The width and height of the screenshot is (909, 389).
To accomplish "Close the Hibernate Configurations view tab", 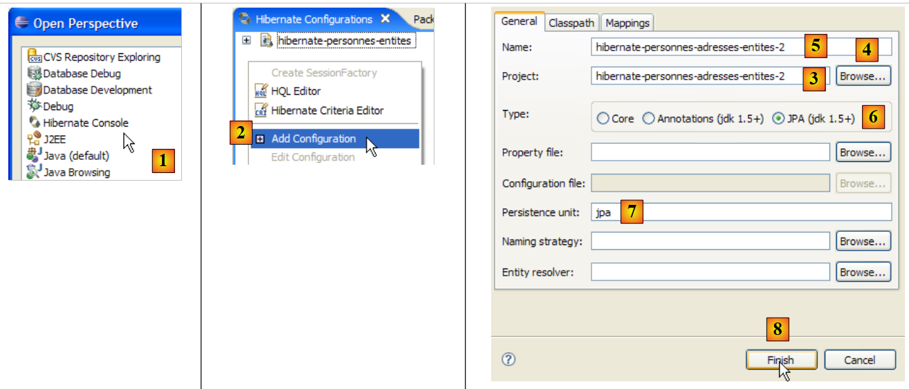I will point(385,19).
